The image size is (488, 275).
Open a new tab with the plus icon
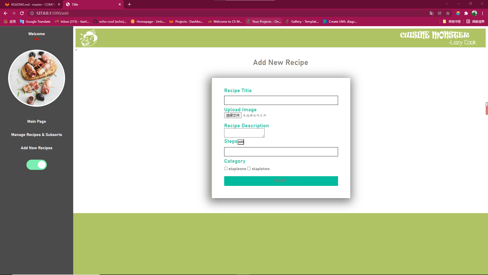click(x=129, y=4)
